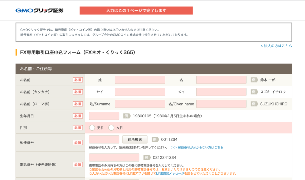Focus the 電話番号 phone number input
Image resolution: width=305 pixels, height=180 pixels.
(114, 157)
